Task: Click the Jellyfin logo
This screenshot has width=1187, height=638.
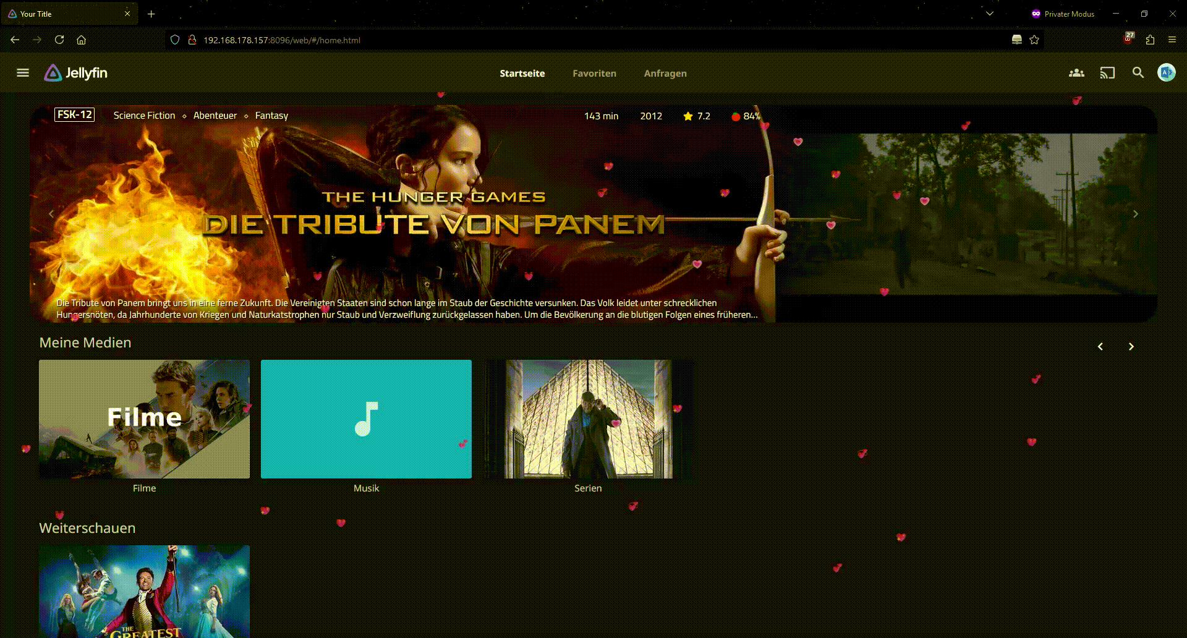Action: point(76,73)
